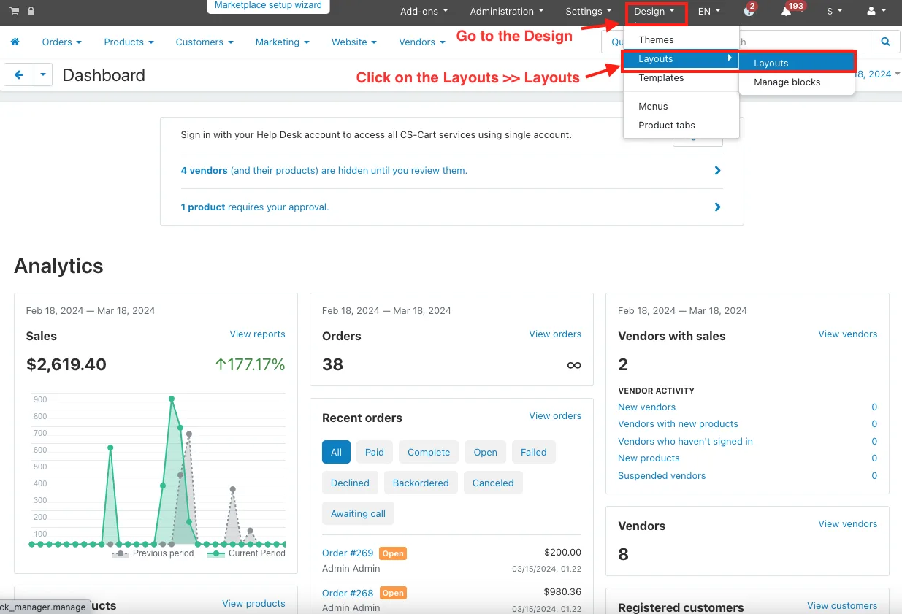Click the lock icon in top bar
This screenshot has height=614, width=902.
pyautogui.click(x=31, y=11)
